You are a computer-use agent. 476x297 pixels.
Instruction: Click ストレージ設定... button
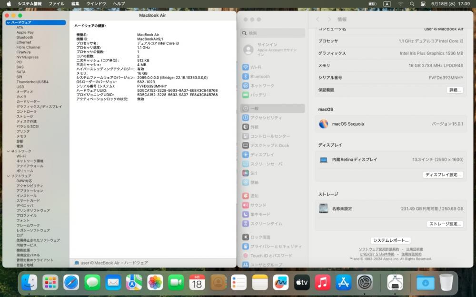[445, 224]
